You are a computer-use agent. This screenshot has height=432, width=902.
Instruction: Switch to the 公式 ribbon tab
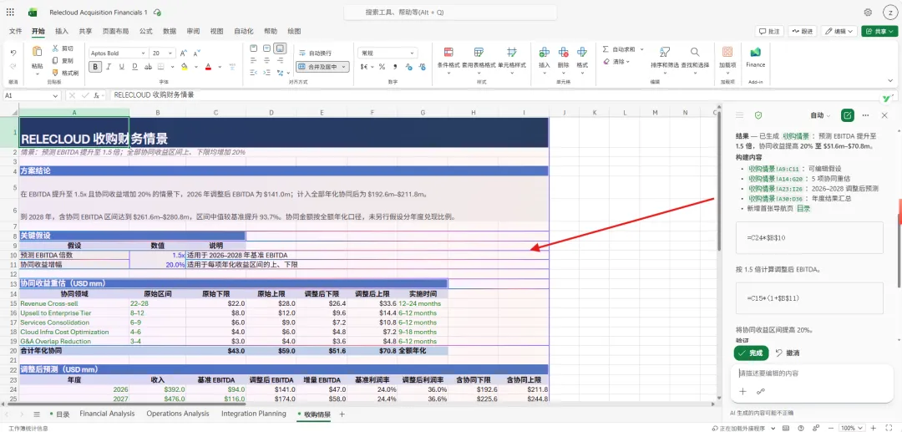click(x=145, y=31)
